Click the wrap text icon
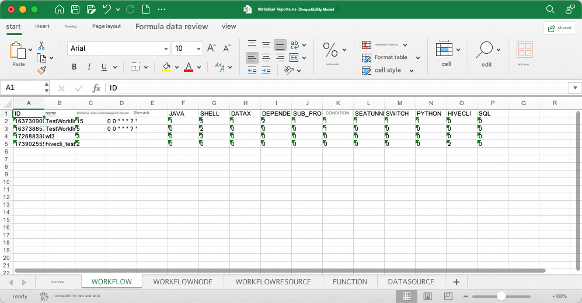 pos(294,45)
